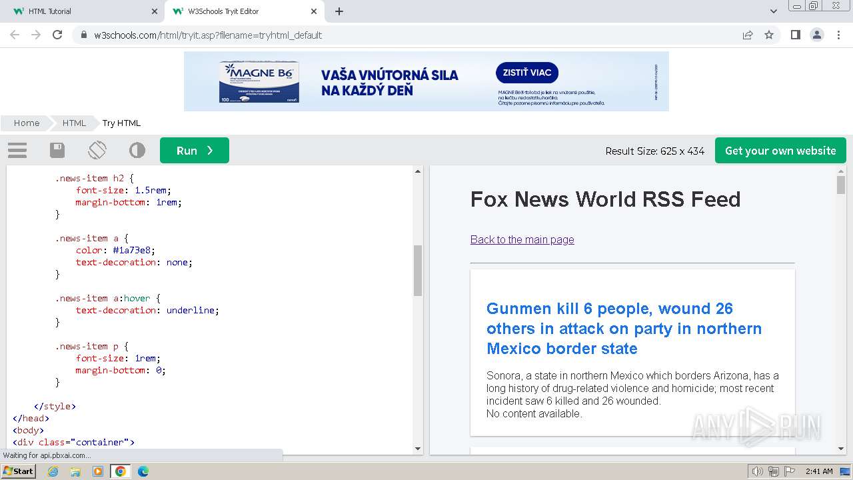Open File Explorer from the taskbar
The image size is (853, 480).
pyautogui.click(x=75, y=471)
